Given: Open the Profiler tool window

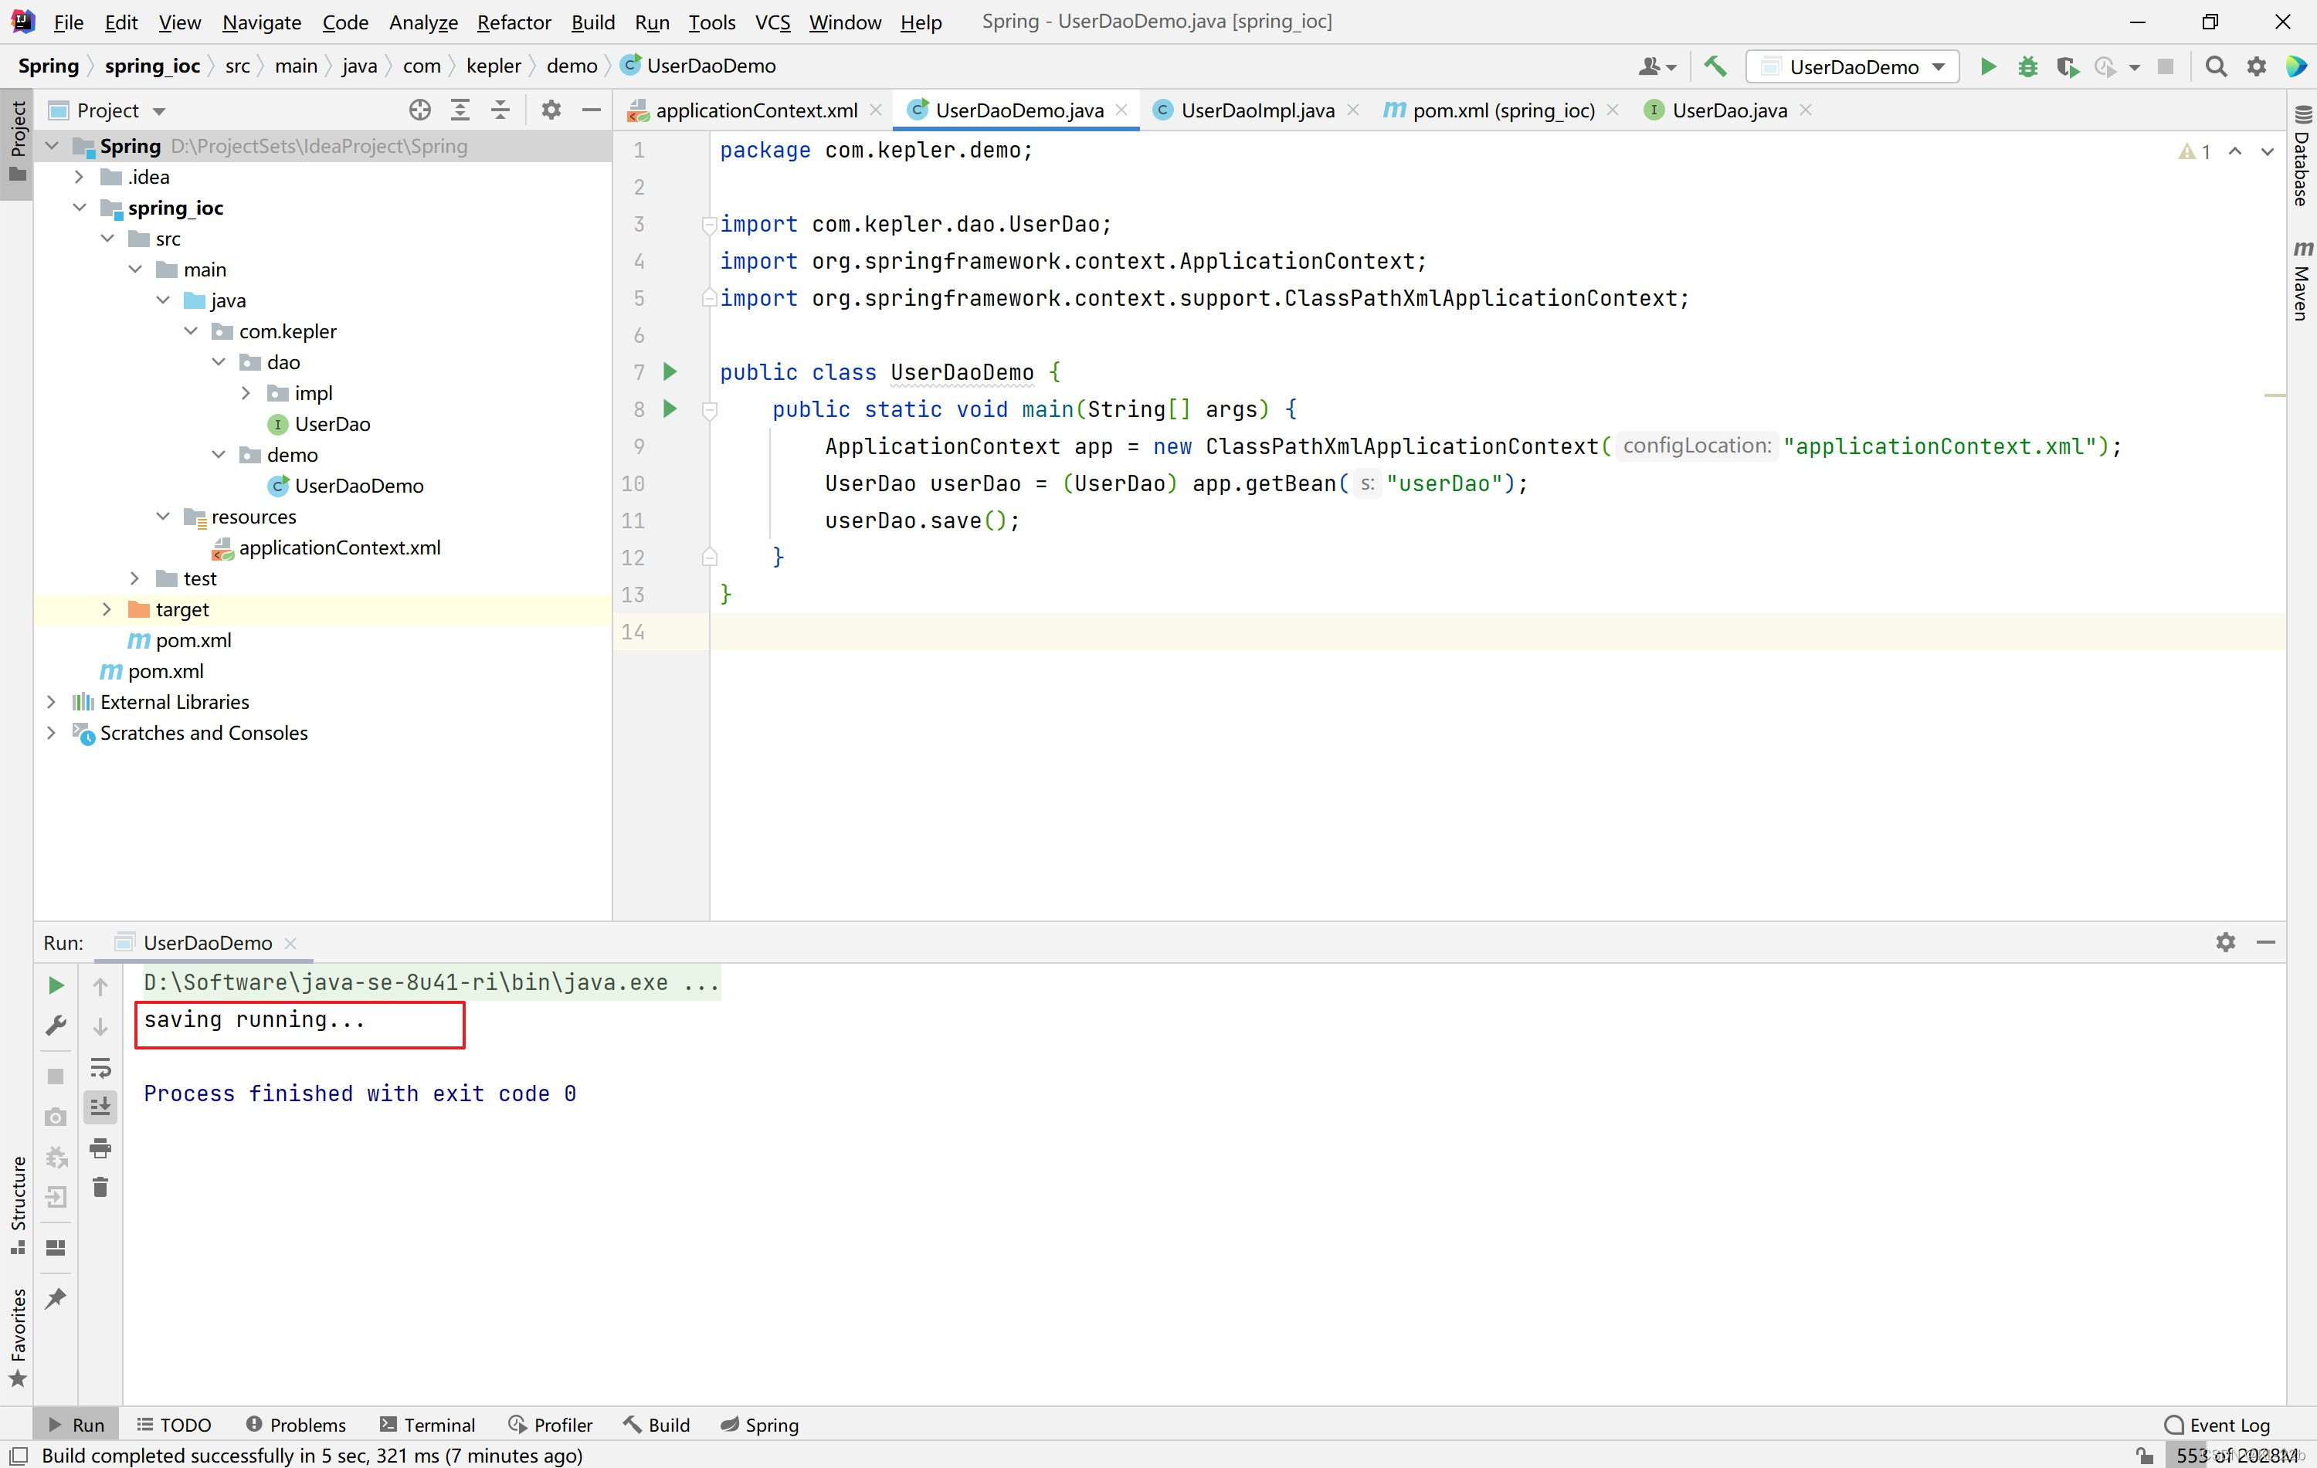Looking at the screenshot, I should click(x=551, y=1425).
